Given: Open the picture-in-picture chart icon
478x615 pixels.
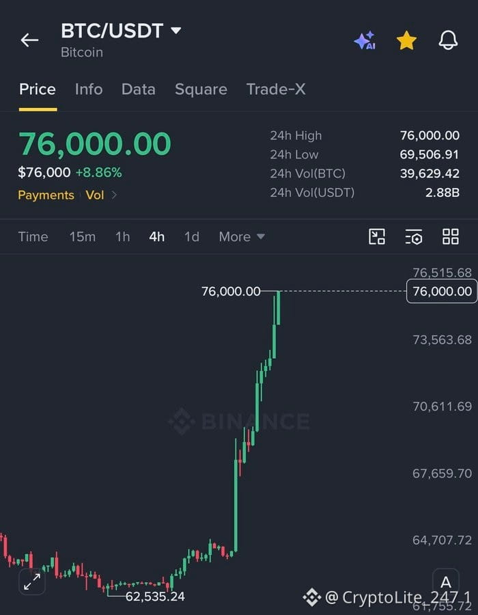Looking at the screenshot, I should click(x=377, y=236).
